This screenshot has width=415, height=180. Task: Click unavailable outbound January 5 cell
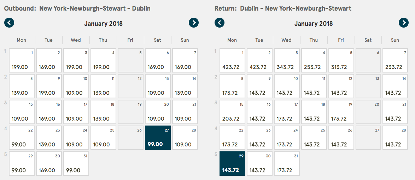pos(130,61)
